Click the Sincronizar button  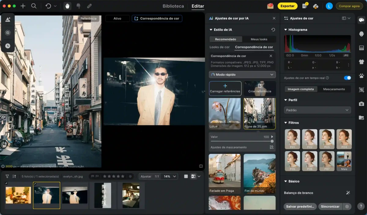tap(330, 206)
